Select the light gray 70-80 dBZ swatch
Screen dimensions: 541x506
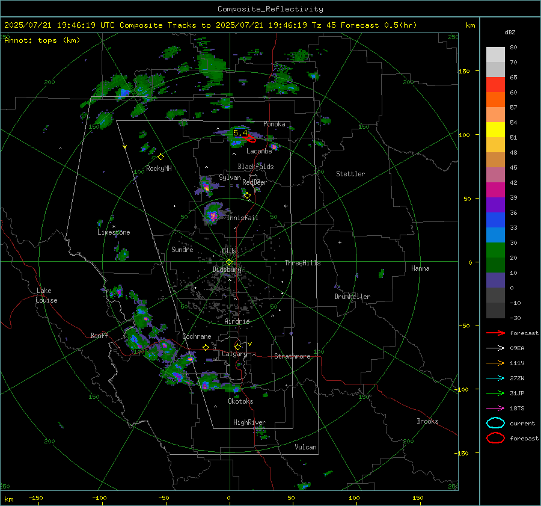(x=495, y=55)
